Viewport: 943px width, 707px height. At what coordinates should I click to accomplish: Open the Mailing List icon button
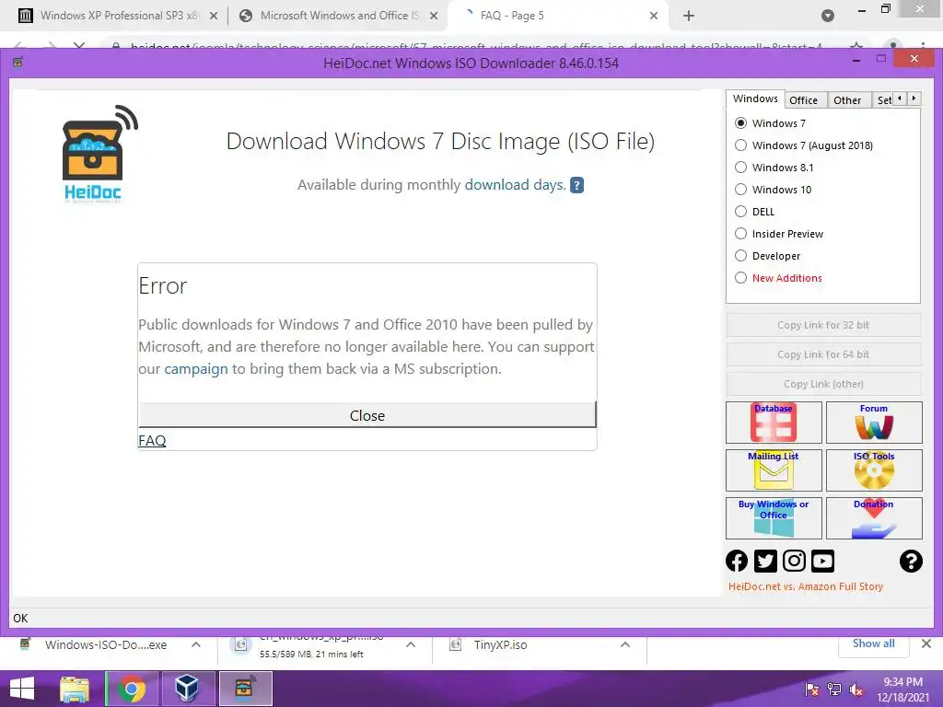click(774, 470)
